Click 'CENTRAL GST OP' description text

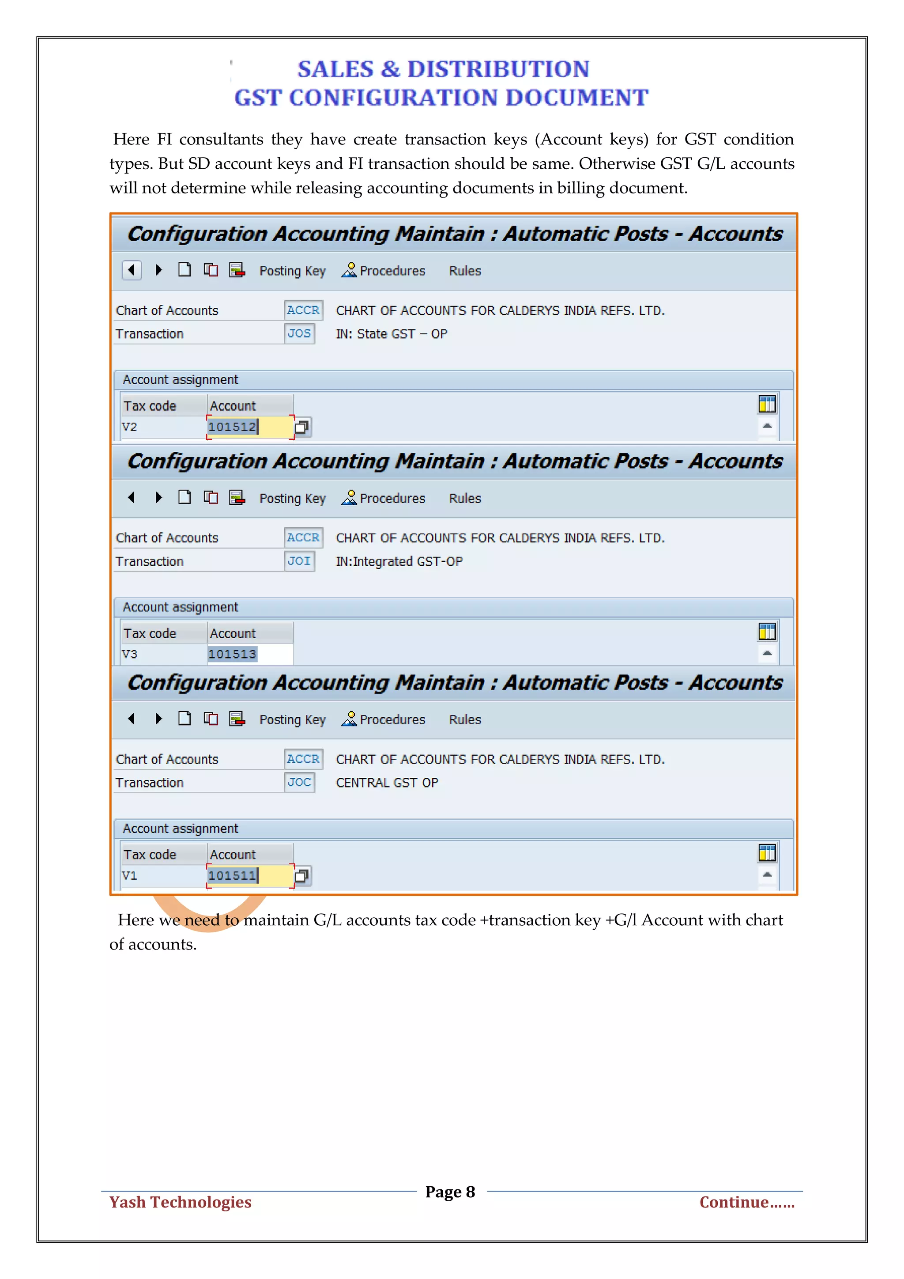pos(387,783)
